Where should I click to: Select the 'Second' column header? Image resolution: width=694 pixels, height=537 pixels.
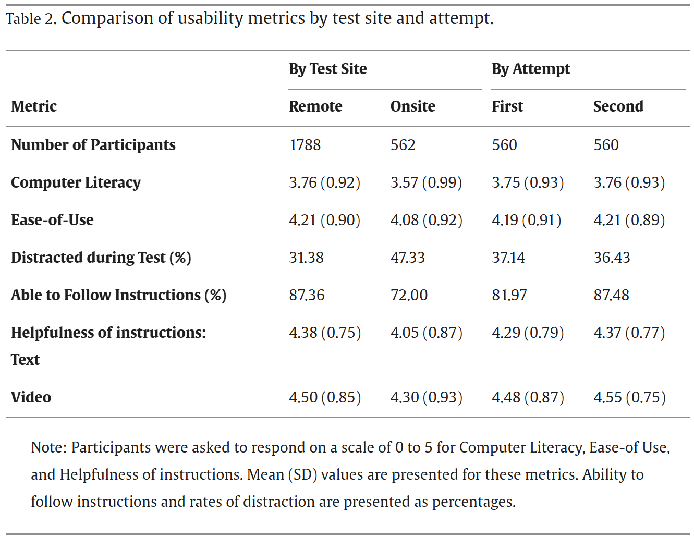(x=618, y=106)
